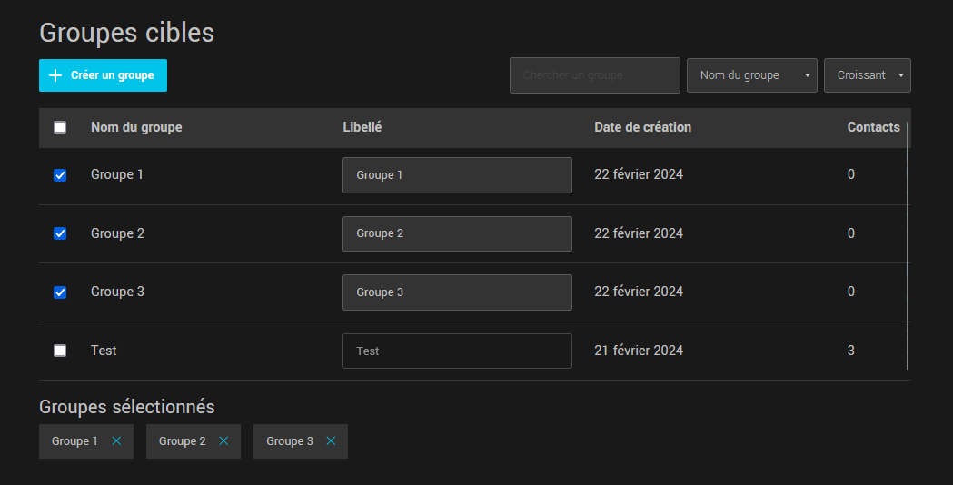This screenshot has height=485, width=953.
Task: Open the Croissant order dropdown
Action: pyautogui.click(x=867, y=75)
